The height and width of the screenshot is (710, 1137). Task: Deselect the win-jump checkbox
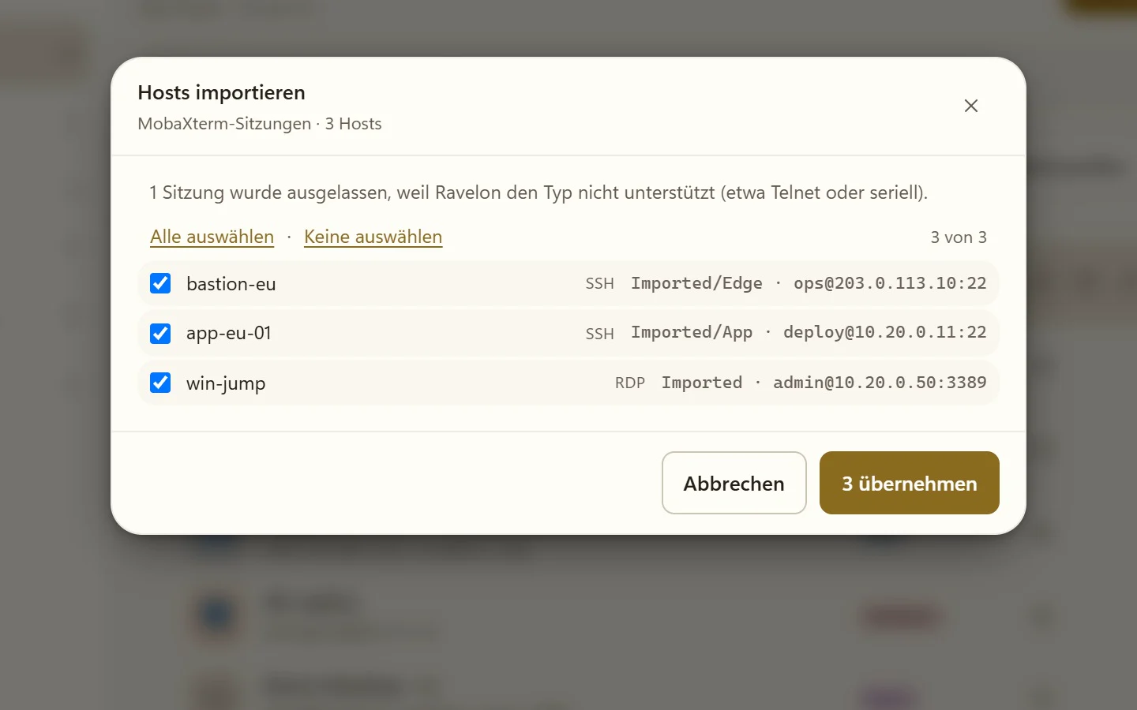160,383
